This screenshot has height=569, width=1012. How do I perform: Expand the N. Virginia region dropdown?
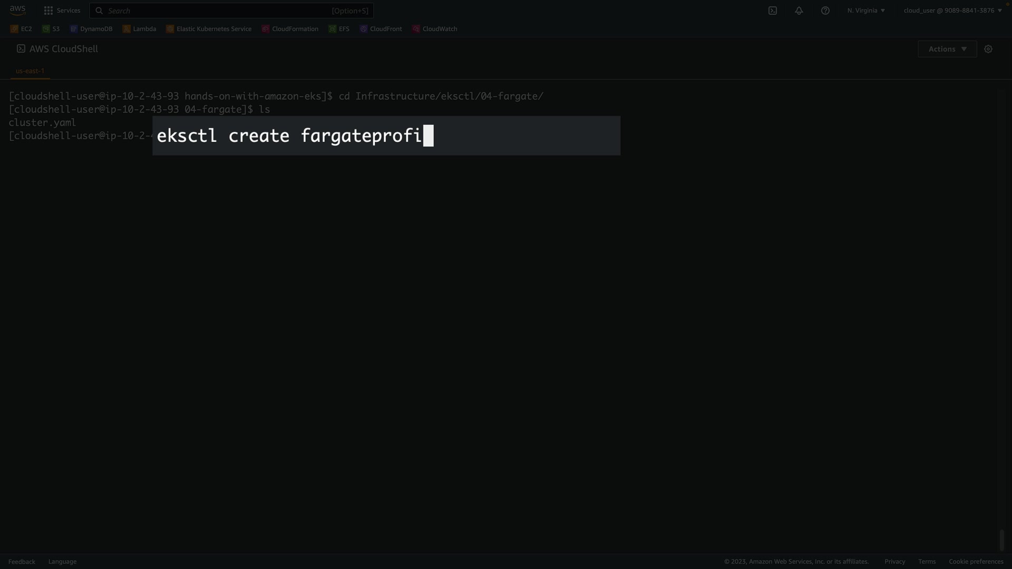[x=866, y=11]
